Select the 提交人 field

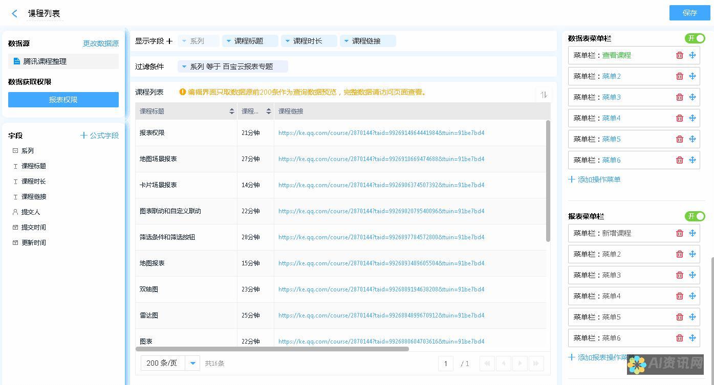tap(26, 212)
